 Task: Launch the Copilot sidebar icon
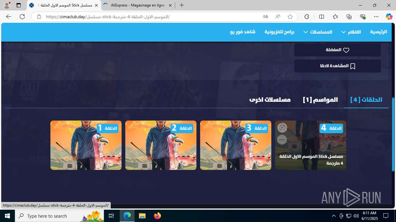tap(389, 17)
